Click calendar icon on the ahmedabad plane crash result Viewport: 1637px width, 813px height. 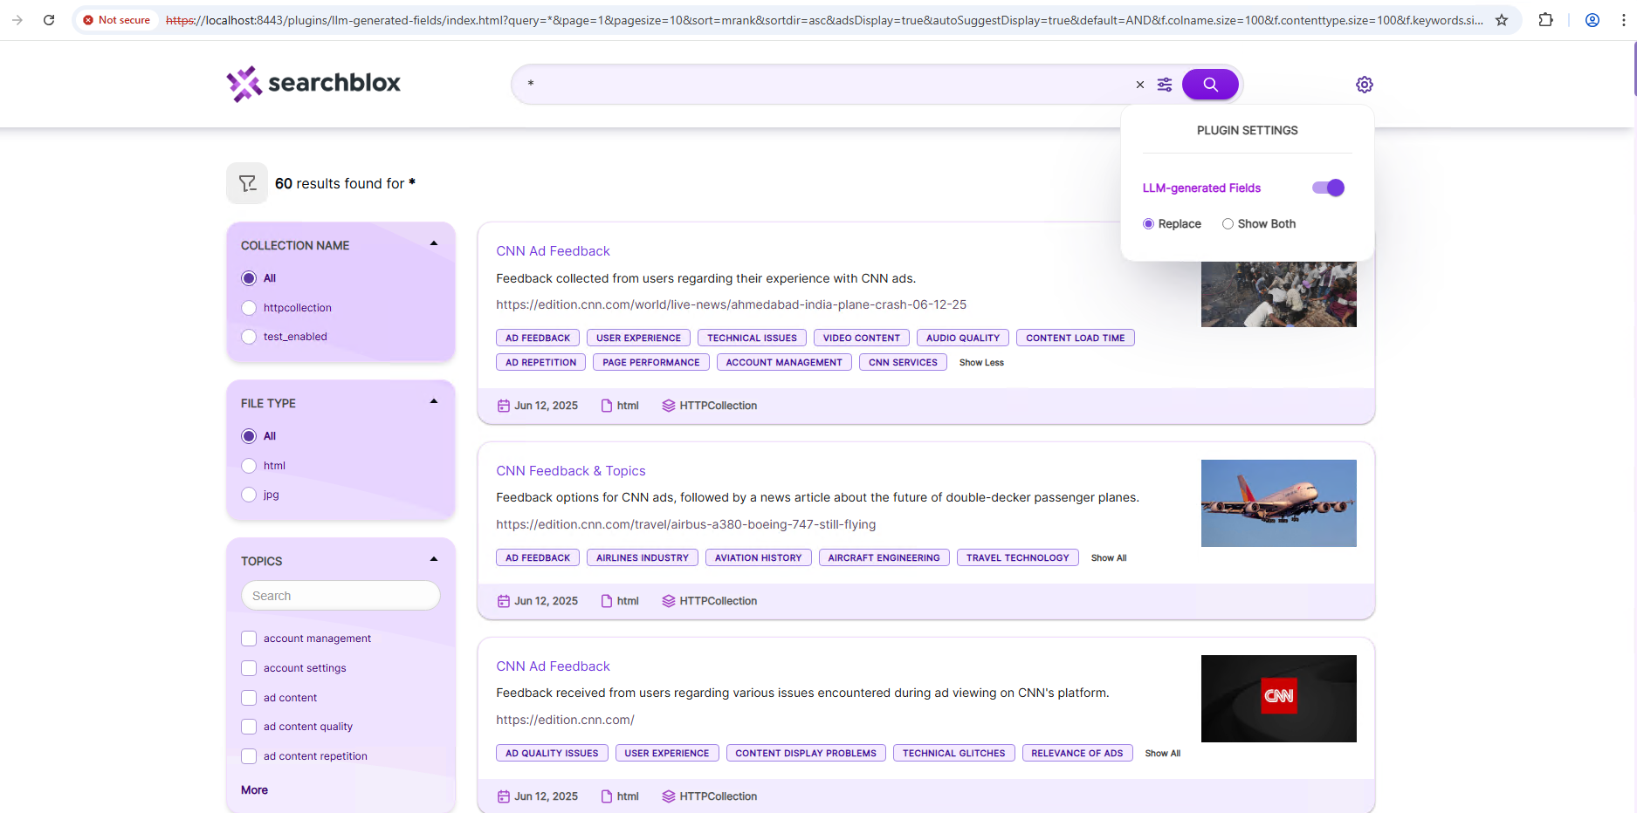point(504,406)
